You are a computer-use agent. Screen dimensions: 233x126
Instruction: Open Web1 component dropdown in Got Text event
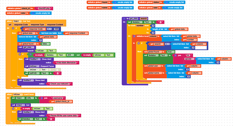[17, 21]
